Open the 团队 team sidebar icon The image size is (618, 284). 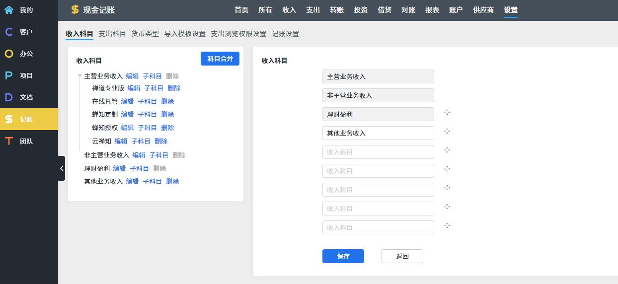coord(9,141)
